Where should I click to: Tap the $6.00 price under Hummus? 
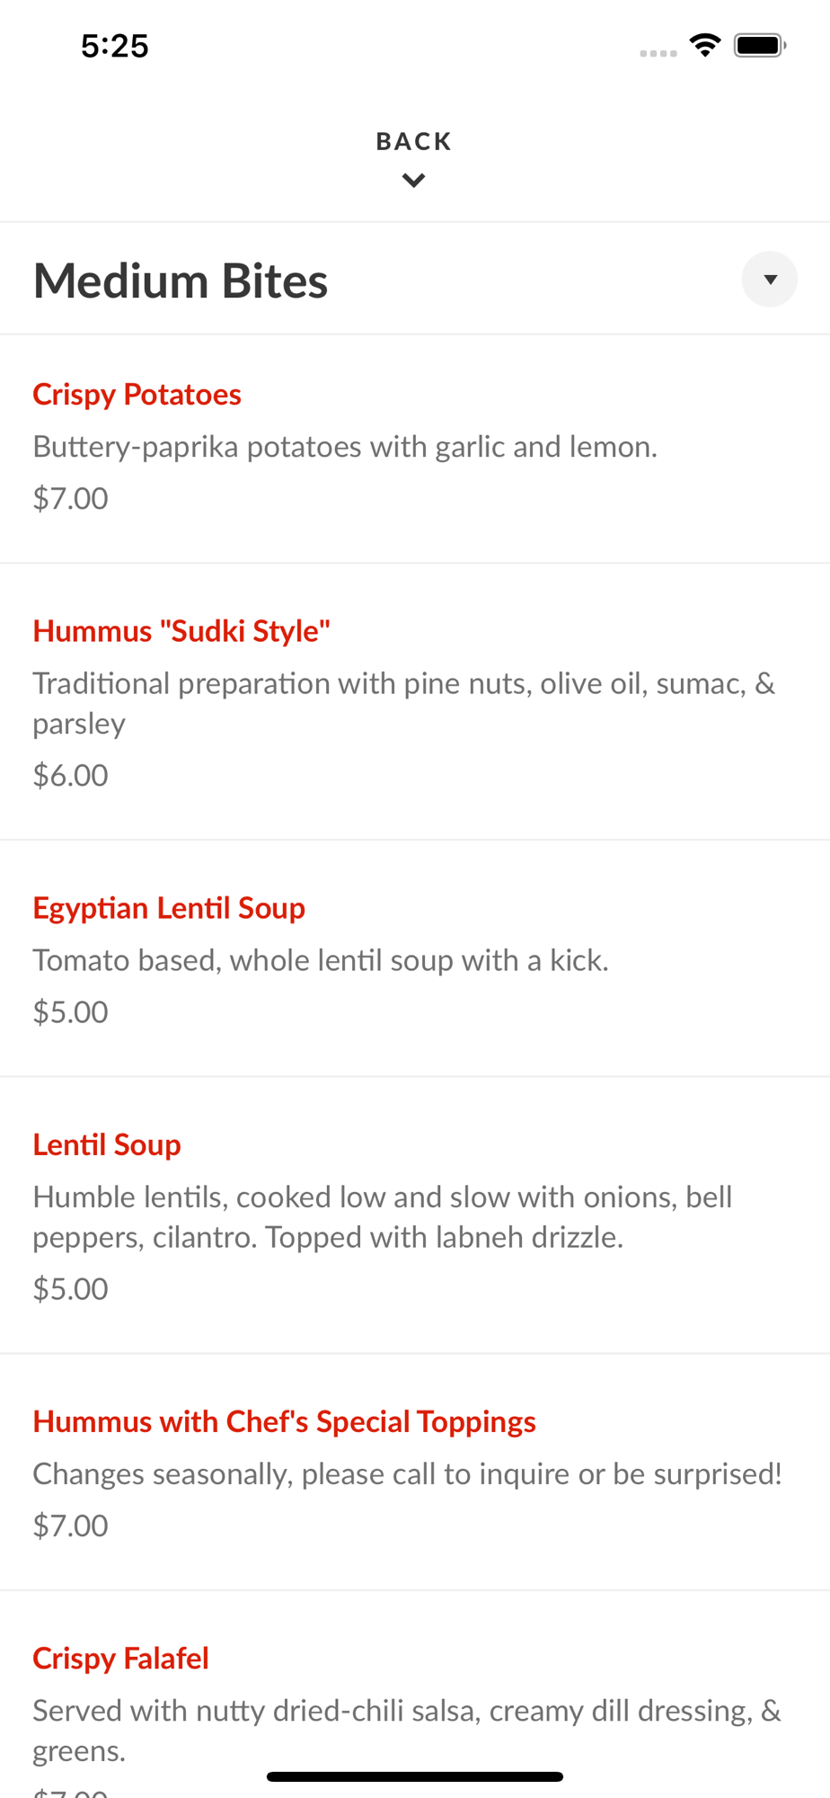(70, 775)
